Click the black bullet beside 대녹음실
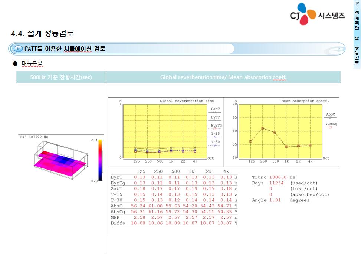 pyautogui.click(x=15, y=64)
